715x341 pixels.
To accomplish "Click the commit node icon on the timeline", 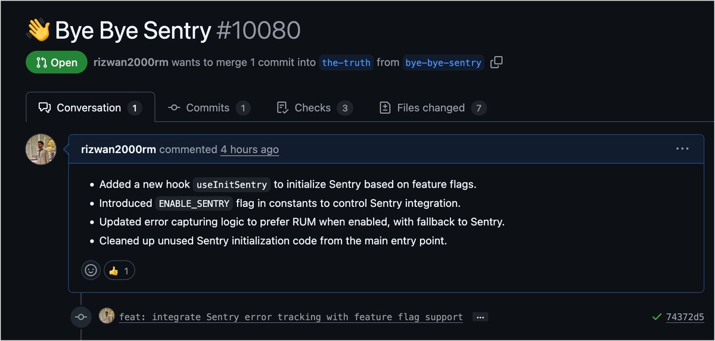I will pyautogui.click(x=80, y=317).
